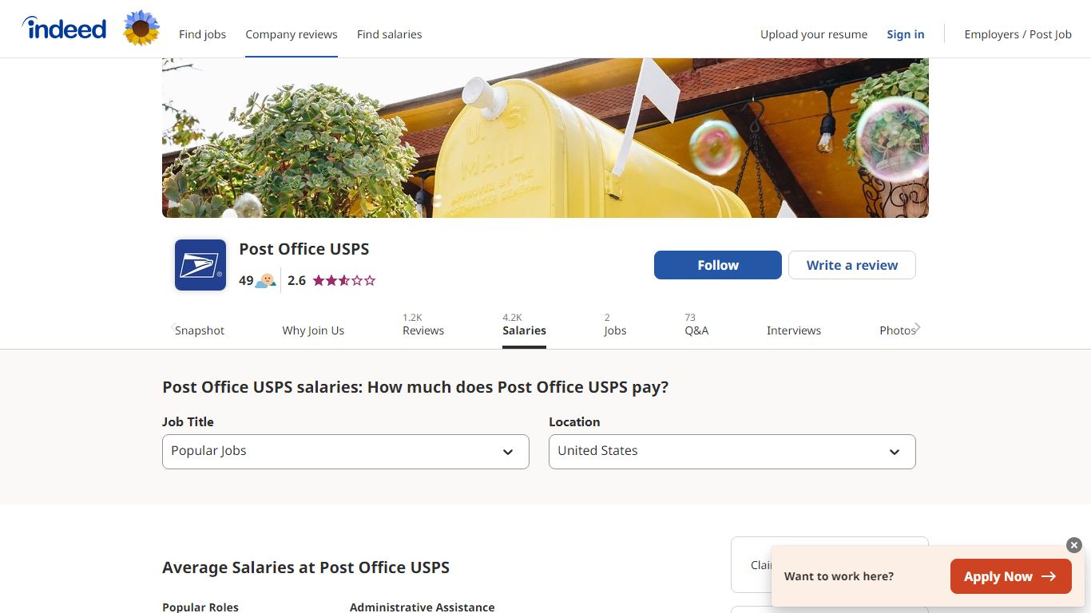1091x613 pixels.
Task: Click Administrative Assistance category heading
Action: pyautogui.click(x=422, y=607)
